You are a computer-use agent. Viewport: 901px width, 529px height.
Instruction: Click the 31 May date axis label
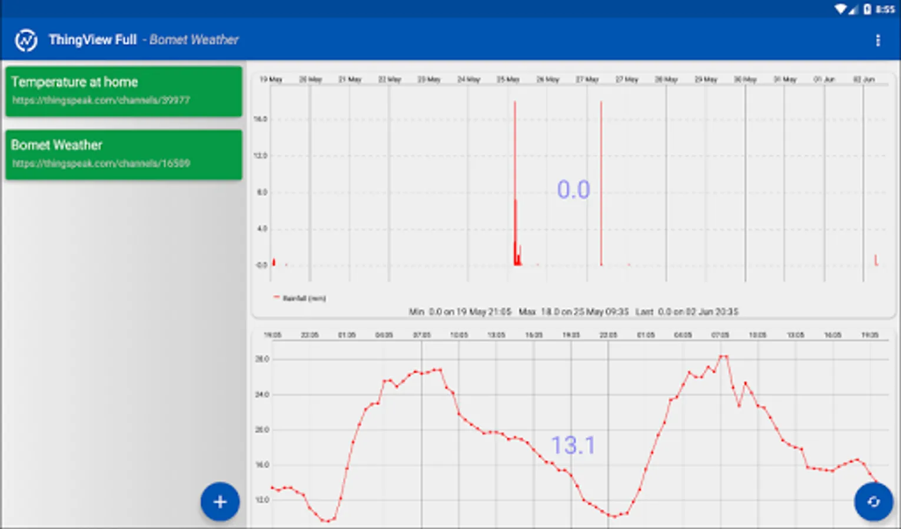click(784, 79)
